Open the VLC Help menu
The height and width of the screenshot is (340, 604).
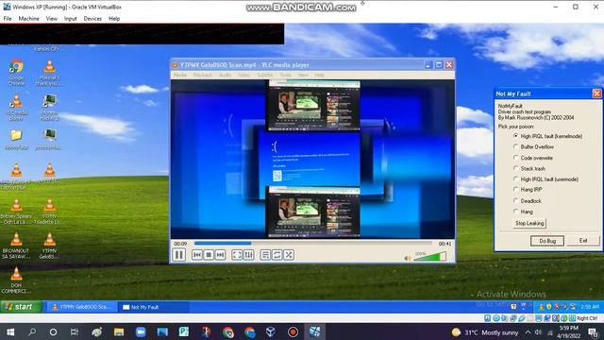tap(319, 75)
